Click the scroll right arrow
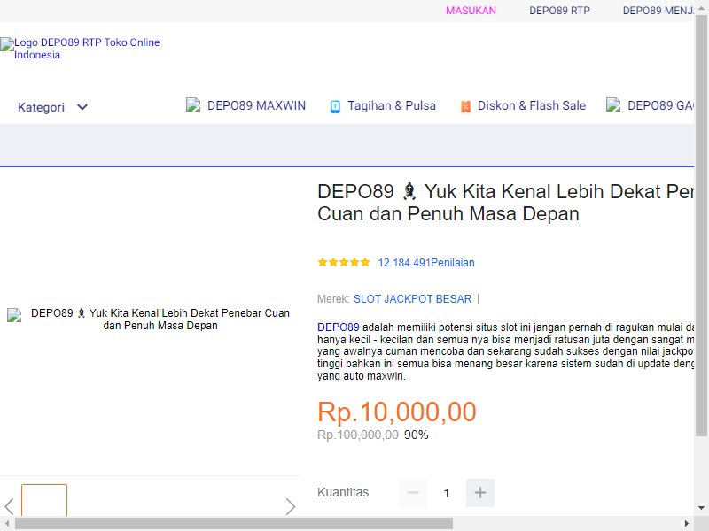709x531 pixels. click(687, 524)
